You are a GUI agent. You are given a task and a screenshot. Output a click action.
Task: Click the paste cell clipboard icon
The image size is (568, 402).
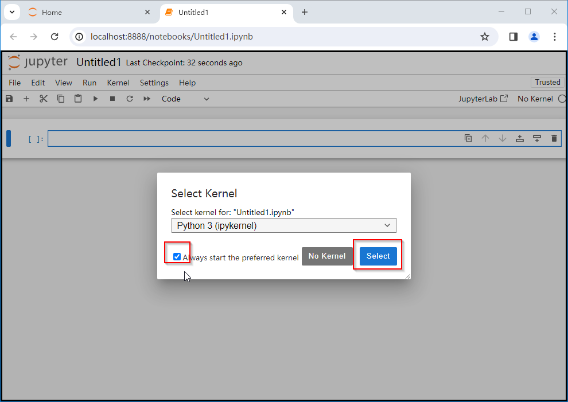coord(78,99)
